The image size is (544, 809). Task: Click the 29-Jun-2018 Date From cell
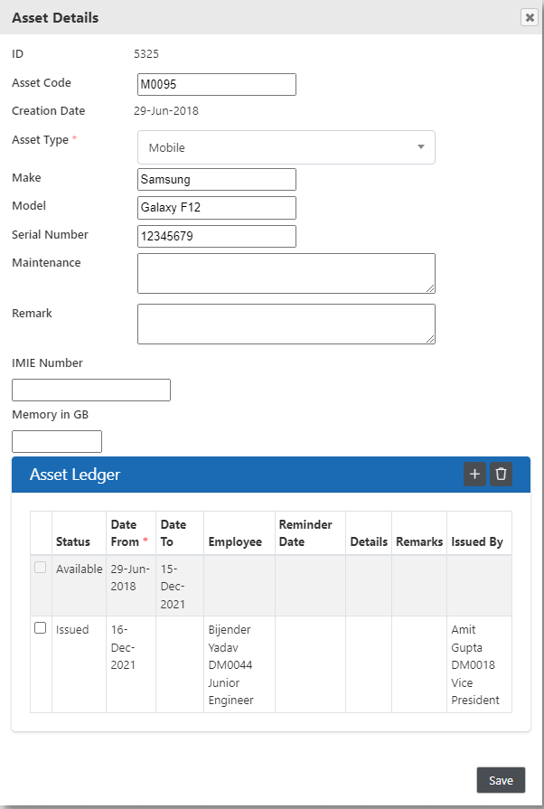click(x=131, y=586)
